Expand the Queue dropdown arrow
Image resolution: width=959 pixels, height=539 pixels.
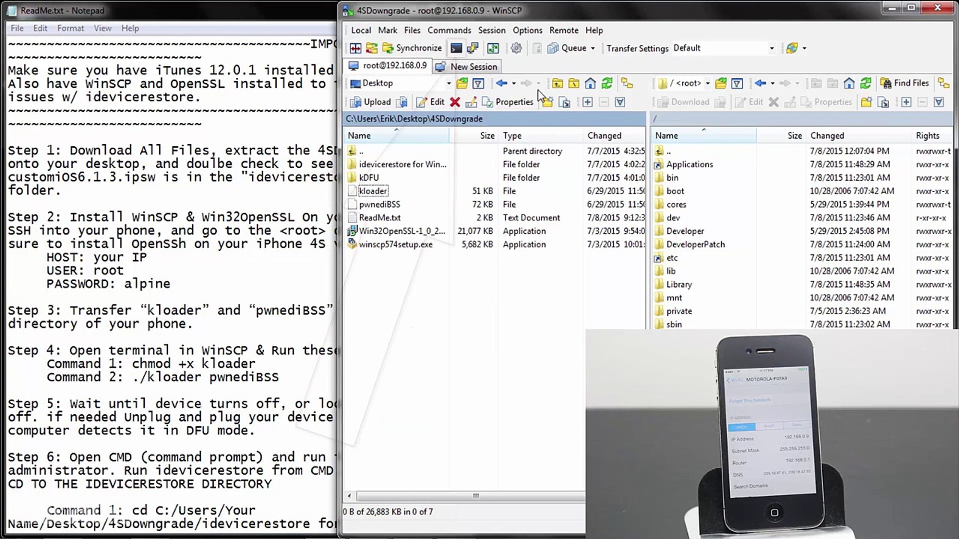click(x=593, y=48)
